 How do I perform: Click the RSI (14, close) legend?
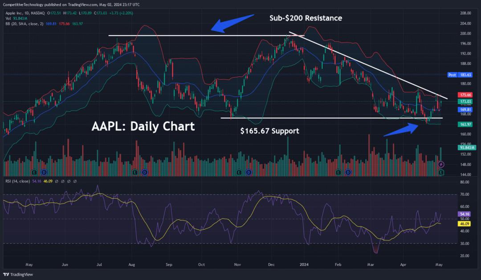click(17, 181)
